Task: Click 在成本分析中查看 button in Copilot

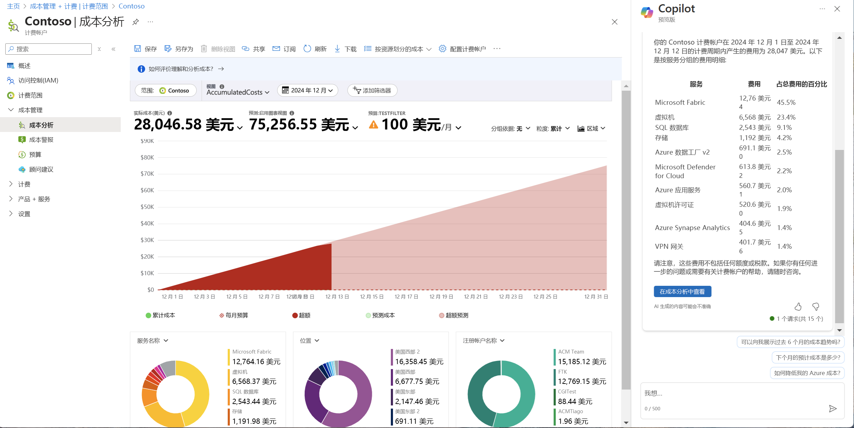Action: point(682,291)
